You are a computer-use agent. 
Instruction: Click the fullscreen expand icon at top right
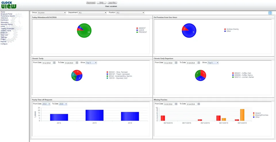tap(270, 13)
